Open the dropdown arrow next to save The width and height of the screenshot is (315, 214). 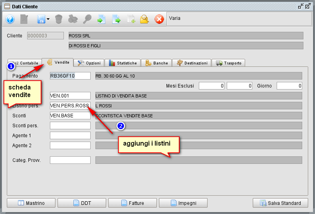[48, 19]
